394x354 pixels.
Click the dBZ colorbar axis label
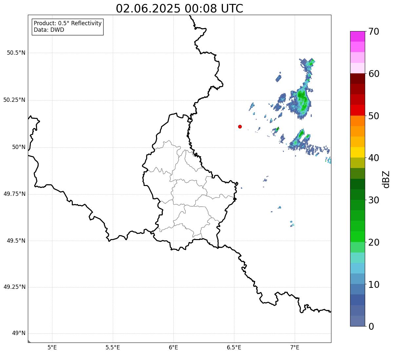click(386, 179)
